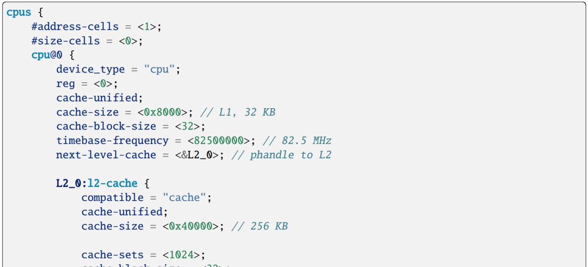Click the "phandle to L2" comment

(x=281, y=155)
